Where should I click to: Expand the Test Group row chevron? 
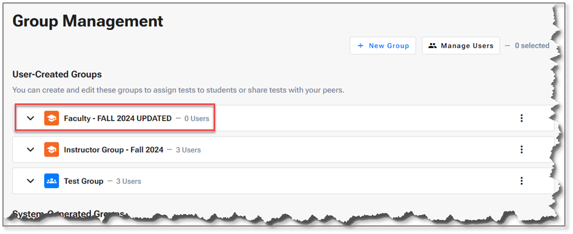[x=31, y=181]
